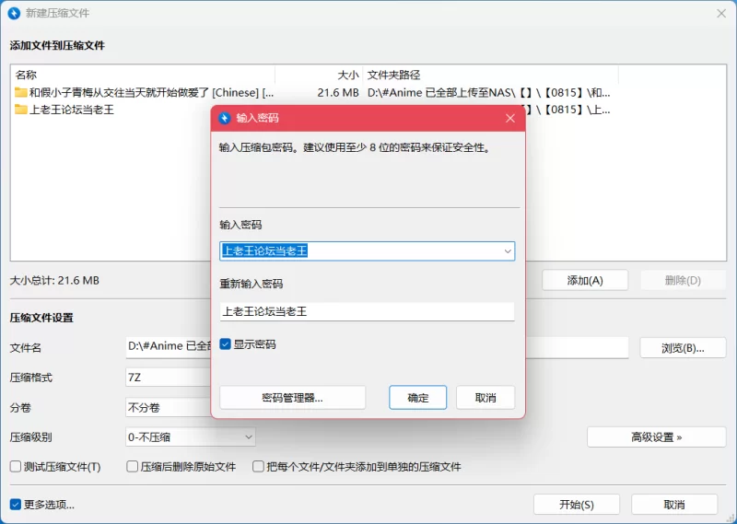
Task: Click folder icon beside 上老王论坛当老王 list row
Action: tap(20, 110)
